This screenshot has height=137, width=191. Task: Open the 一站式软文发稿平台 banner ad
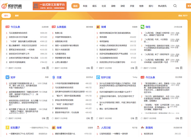50,6
